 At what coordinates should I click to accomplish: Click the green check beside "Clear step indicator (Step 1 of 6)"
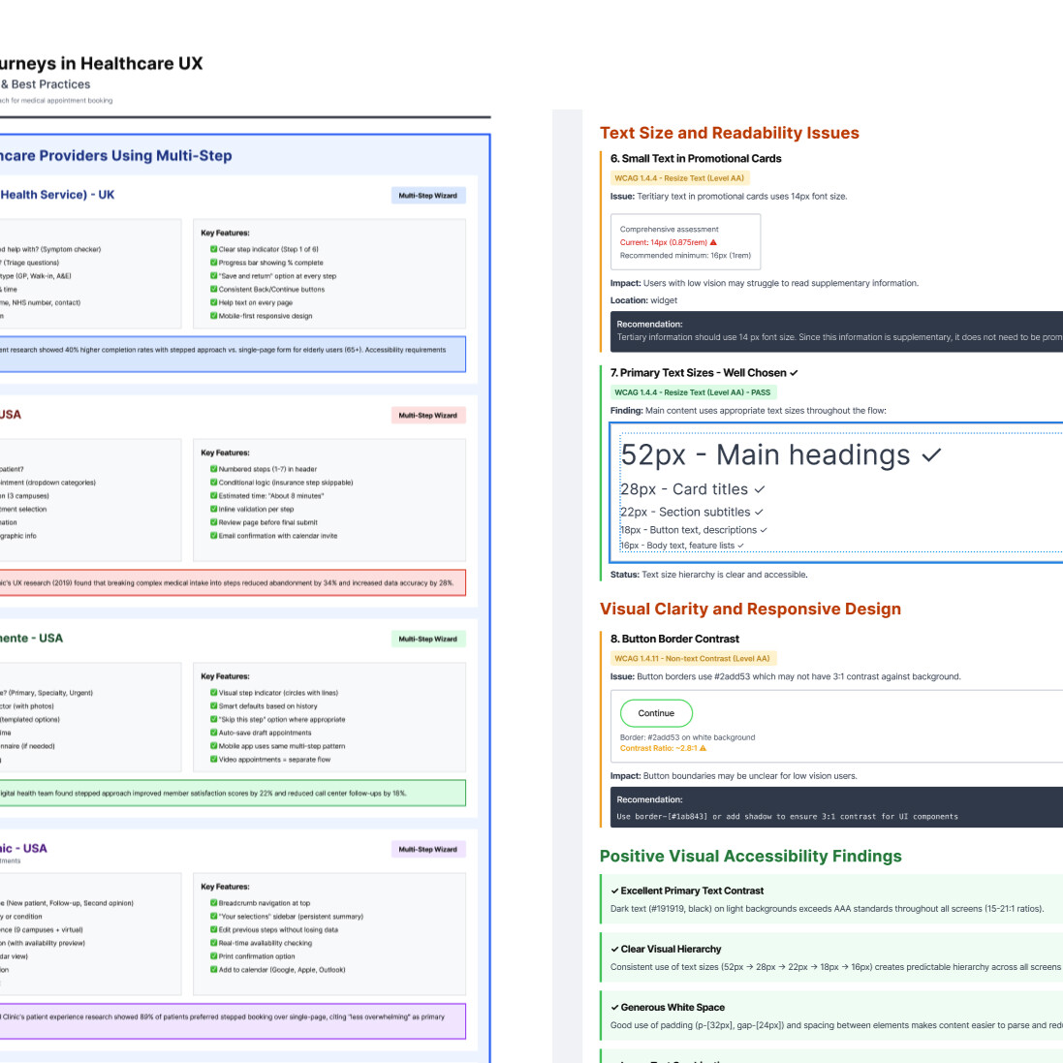213,249
